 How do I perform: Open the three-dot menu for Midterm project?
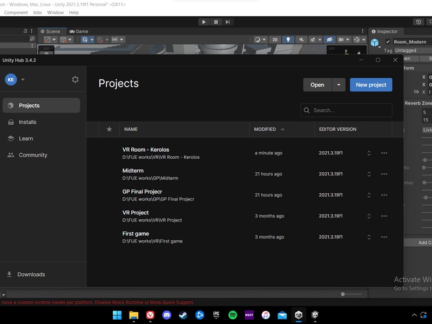click(x=384, y=174)
